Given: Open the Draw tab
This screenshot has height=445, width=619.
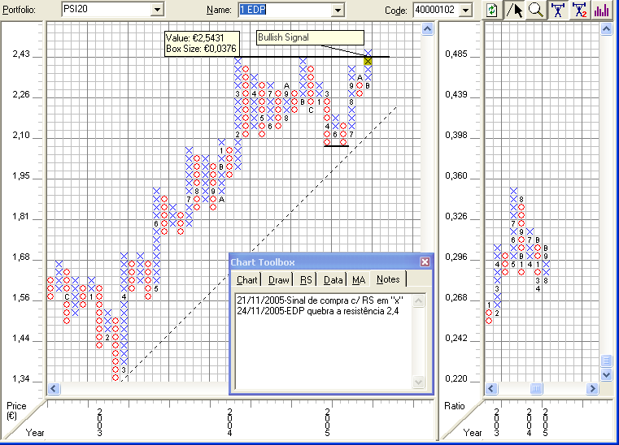Looking at the screenshot, I should (x=278, y=279).
